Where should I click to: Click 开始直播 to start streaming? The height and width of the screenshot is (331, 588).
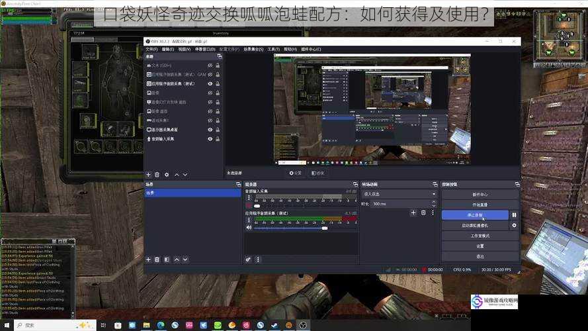click(x=480, y=205)
